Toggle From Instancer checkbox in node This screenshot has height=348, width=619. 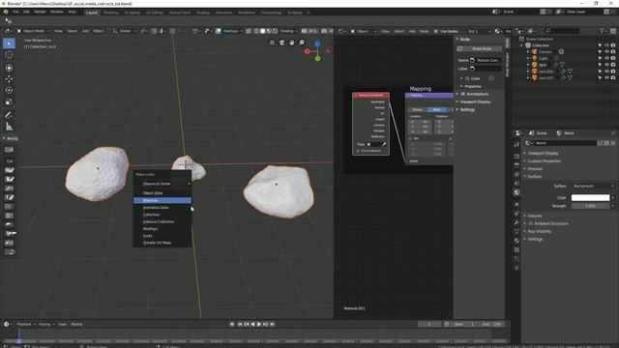pos(358,151)
